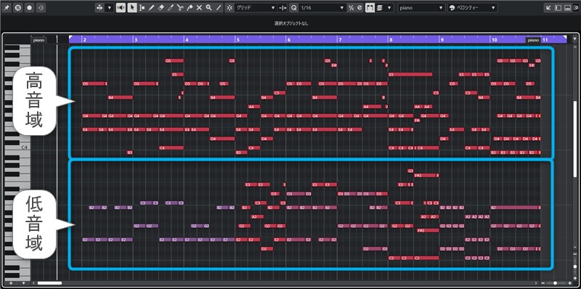Select the Split scissors tool
Screen dimensions: 581x289
(x=180, y=8)
